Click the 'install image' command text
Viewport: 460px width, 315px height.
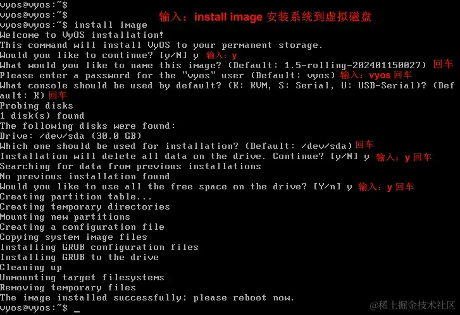pos(111,25)
